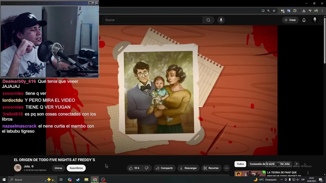This screenshot has width=326, height=183.
Task: Click 2.25 M de suscriptores text
Action: (x=35, y=170)
